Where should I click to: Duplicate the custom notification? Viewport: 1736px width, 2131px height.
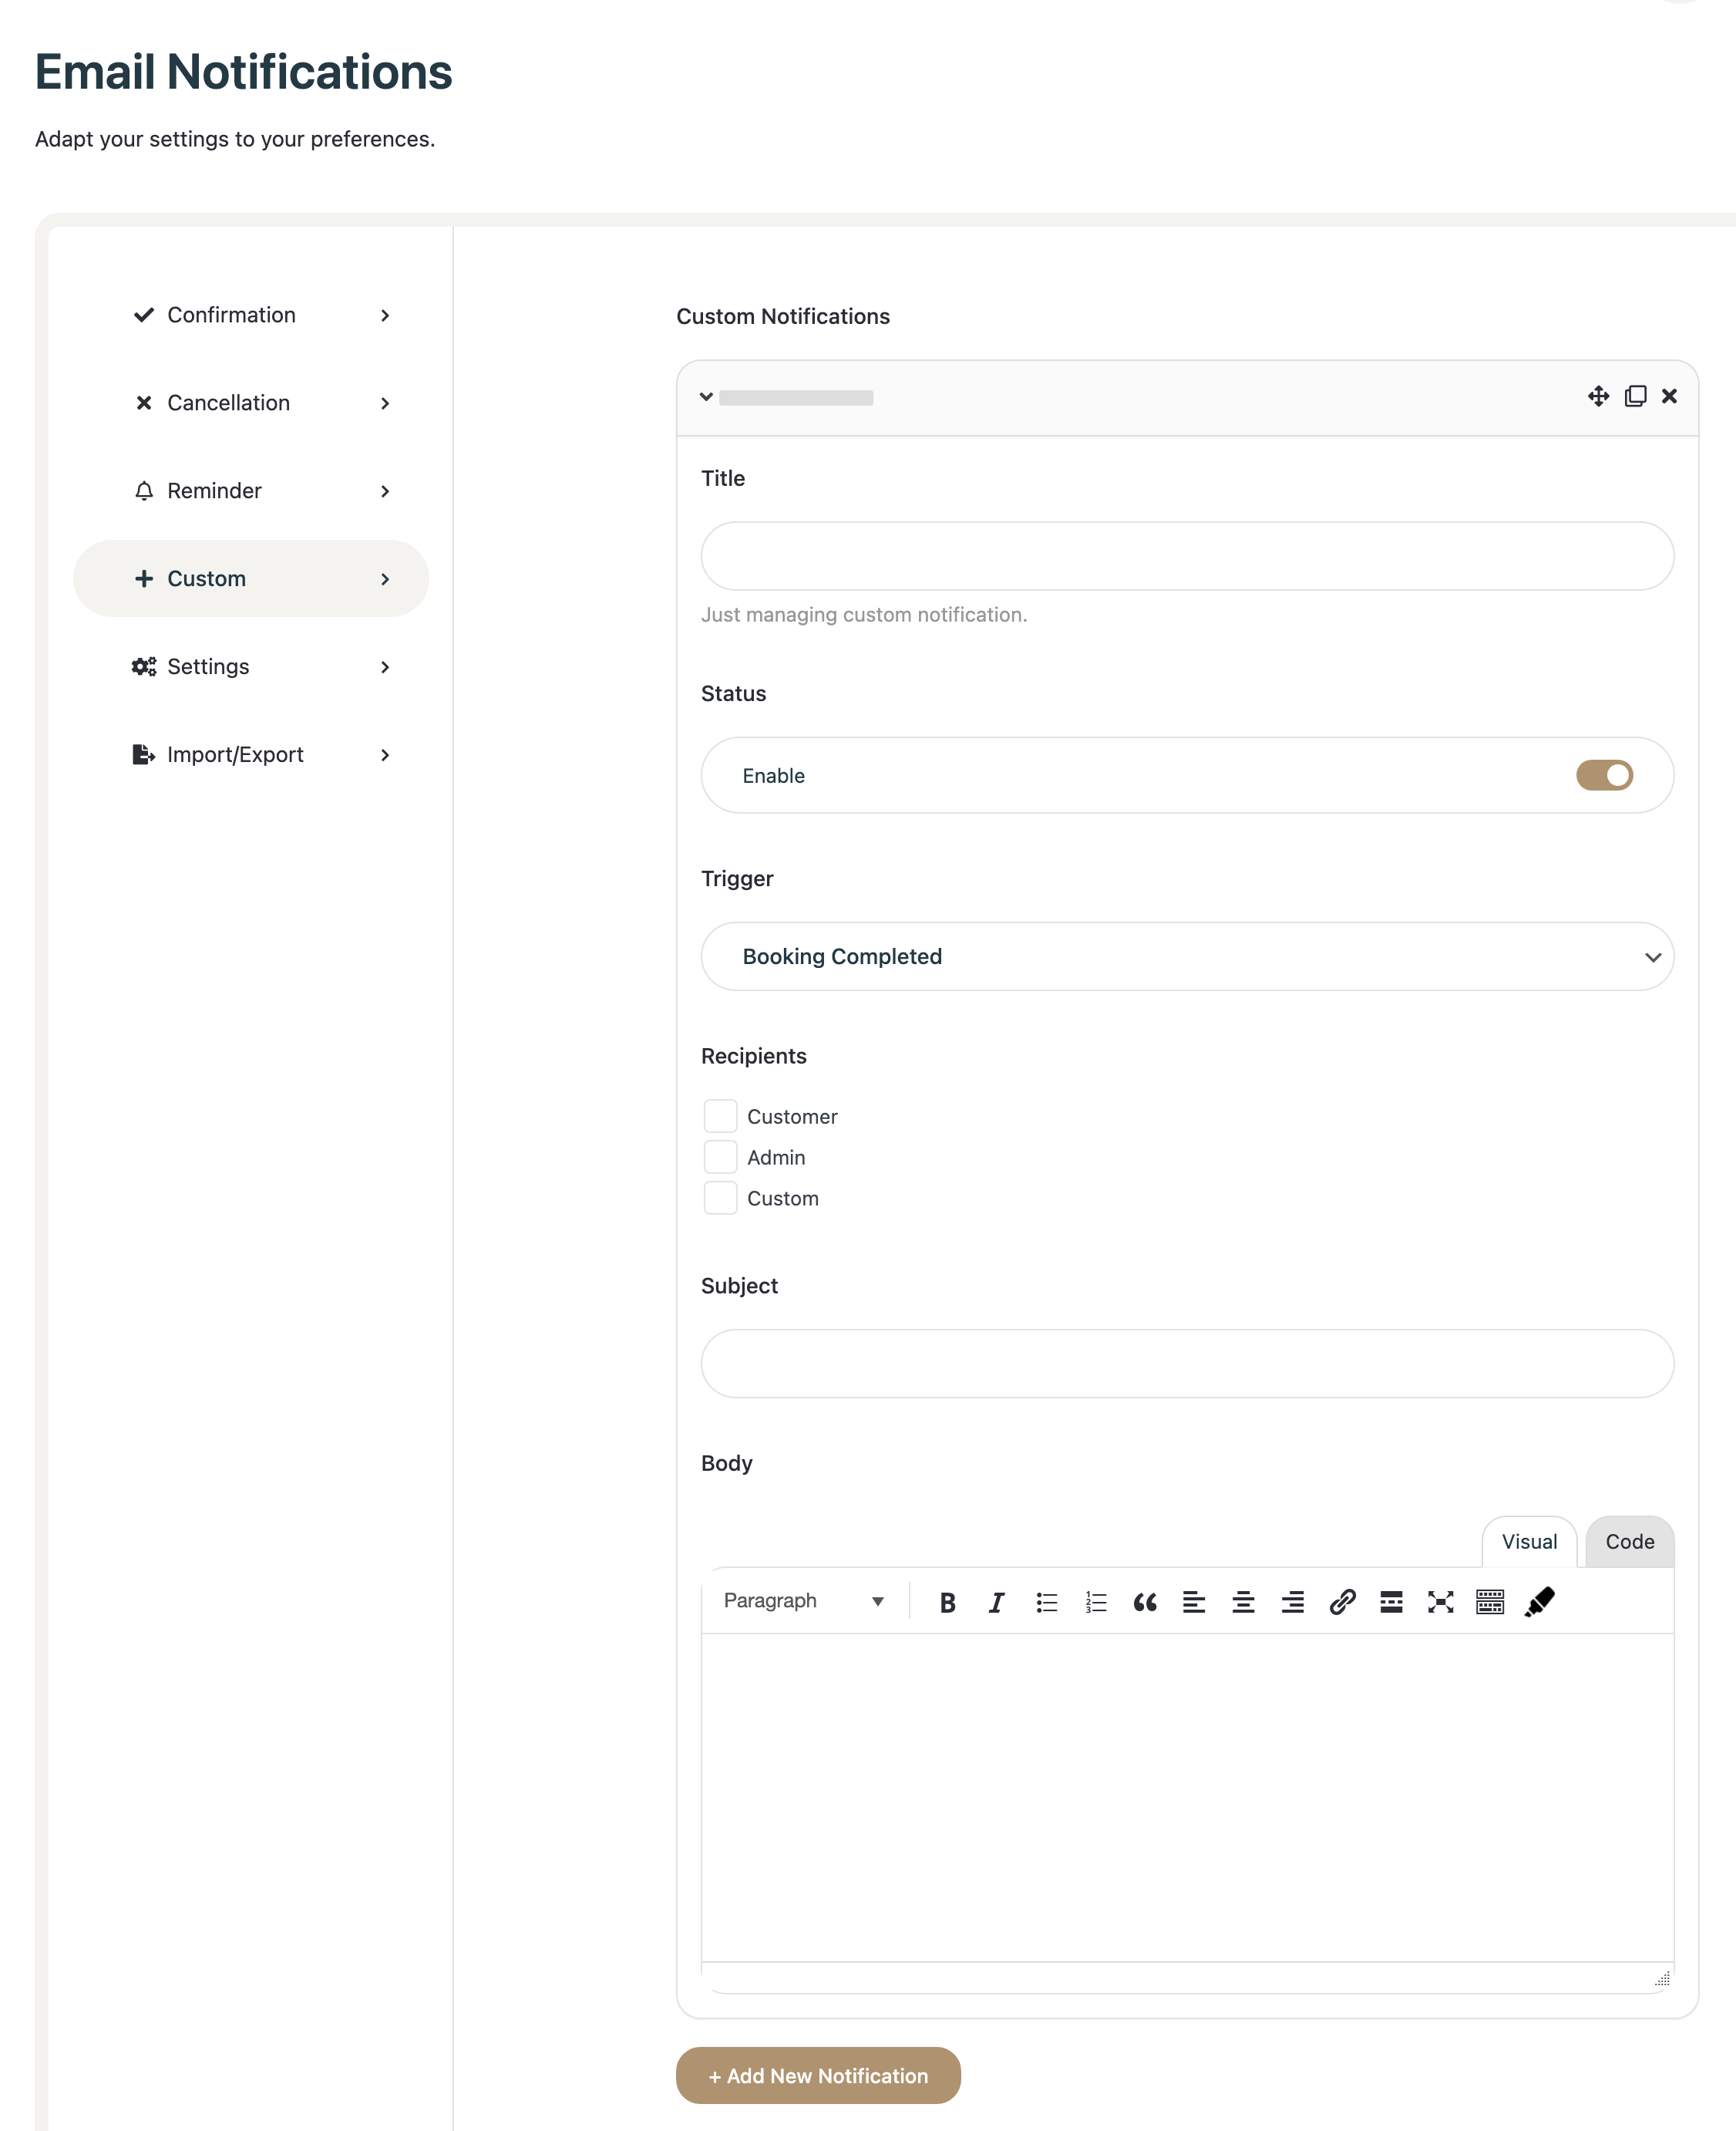1635,396
